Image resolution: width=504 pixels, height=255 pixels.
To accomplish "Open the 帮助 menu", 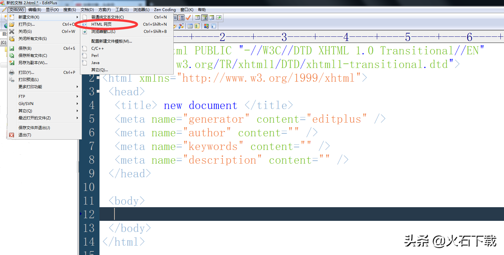I will tap(202, 10).
